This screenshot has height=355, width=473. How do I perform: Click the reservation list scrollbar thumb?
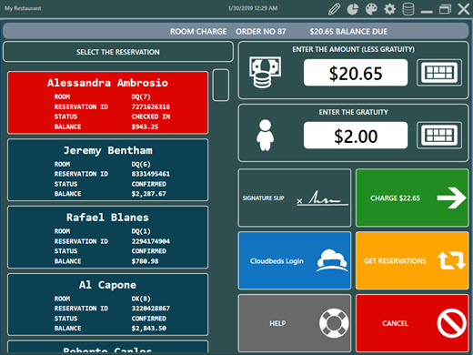(x=221, y=85)
